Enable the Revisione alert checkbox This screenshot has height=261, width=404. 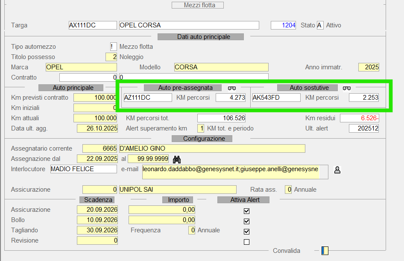pos(246,242)
